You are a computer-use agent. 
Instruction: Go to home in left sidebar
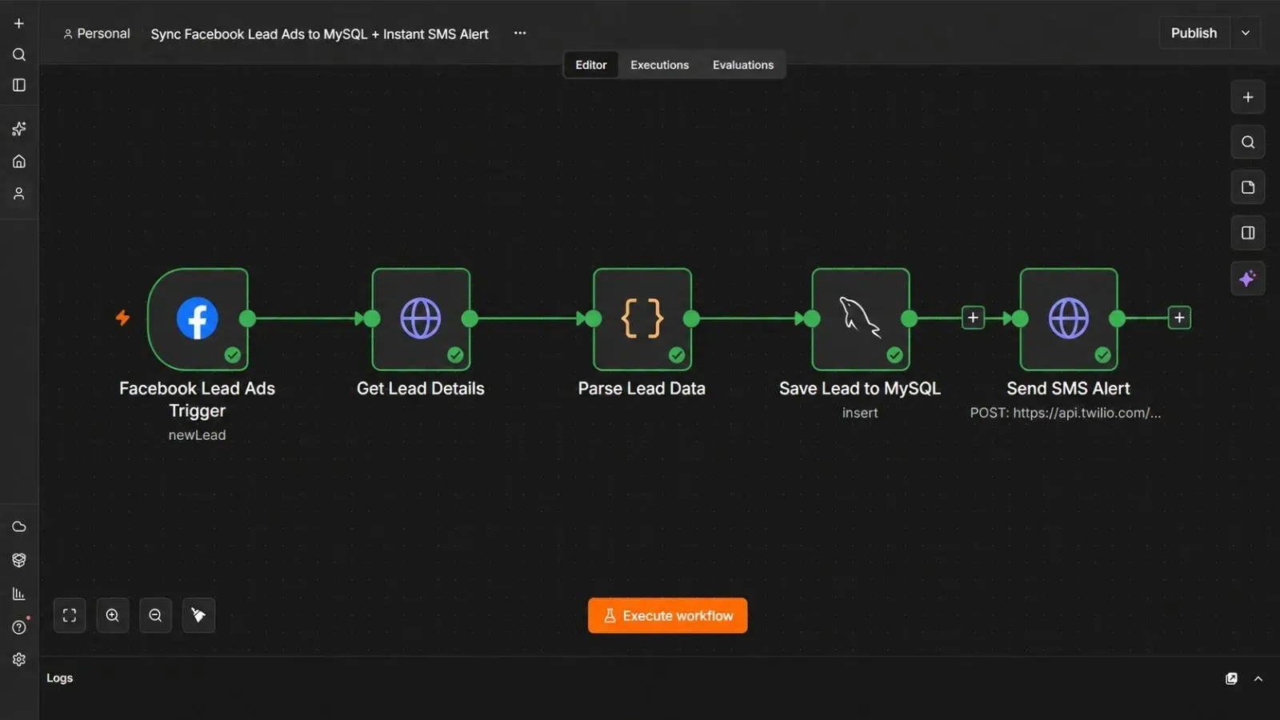19,162
